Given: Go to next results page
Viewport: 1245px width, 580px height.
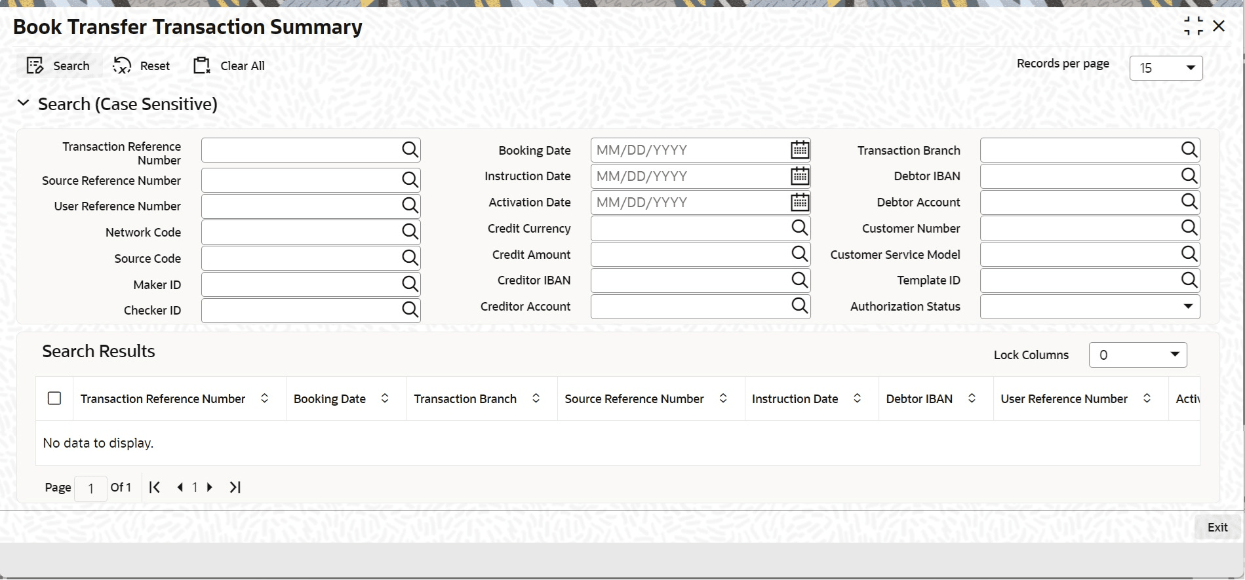Looking at the screenshot, I should point(210,487).
